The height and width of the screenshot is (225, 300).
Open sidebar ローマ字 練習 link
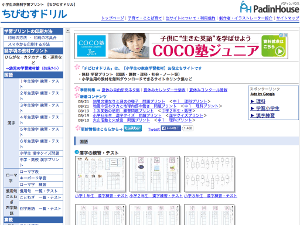point(33,185)
